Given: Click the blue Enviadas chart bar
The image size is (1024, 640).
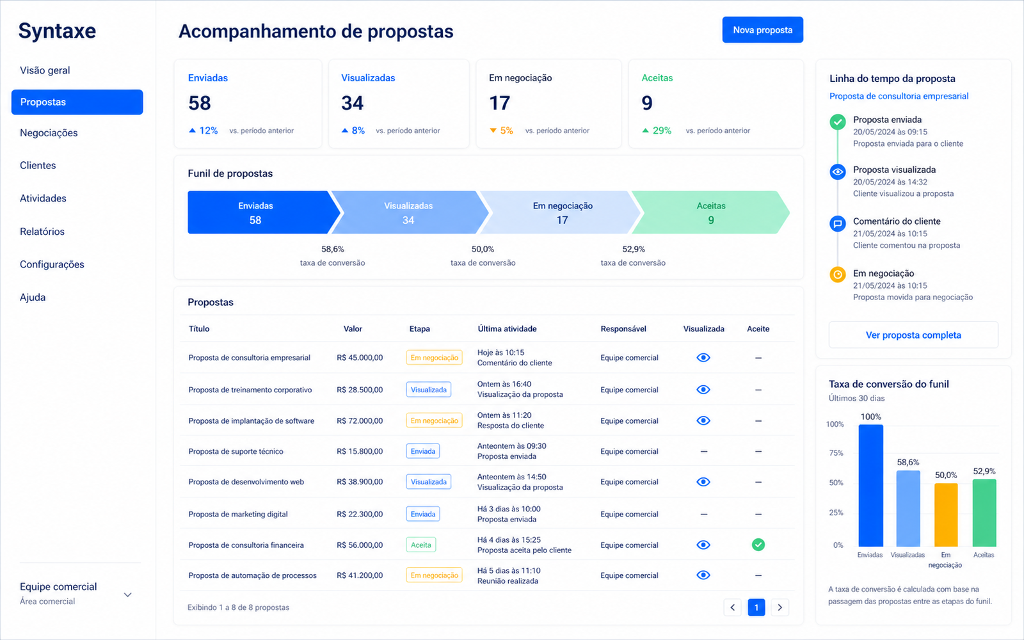Looking at the screenshot, I should click(x=870, y=485).
